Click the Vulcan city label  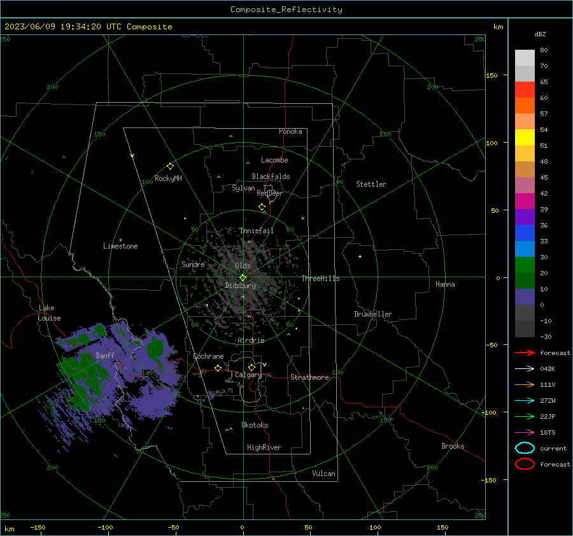pos(323,474)
